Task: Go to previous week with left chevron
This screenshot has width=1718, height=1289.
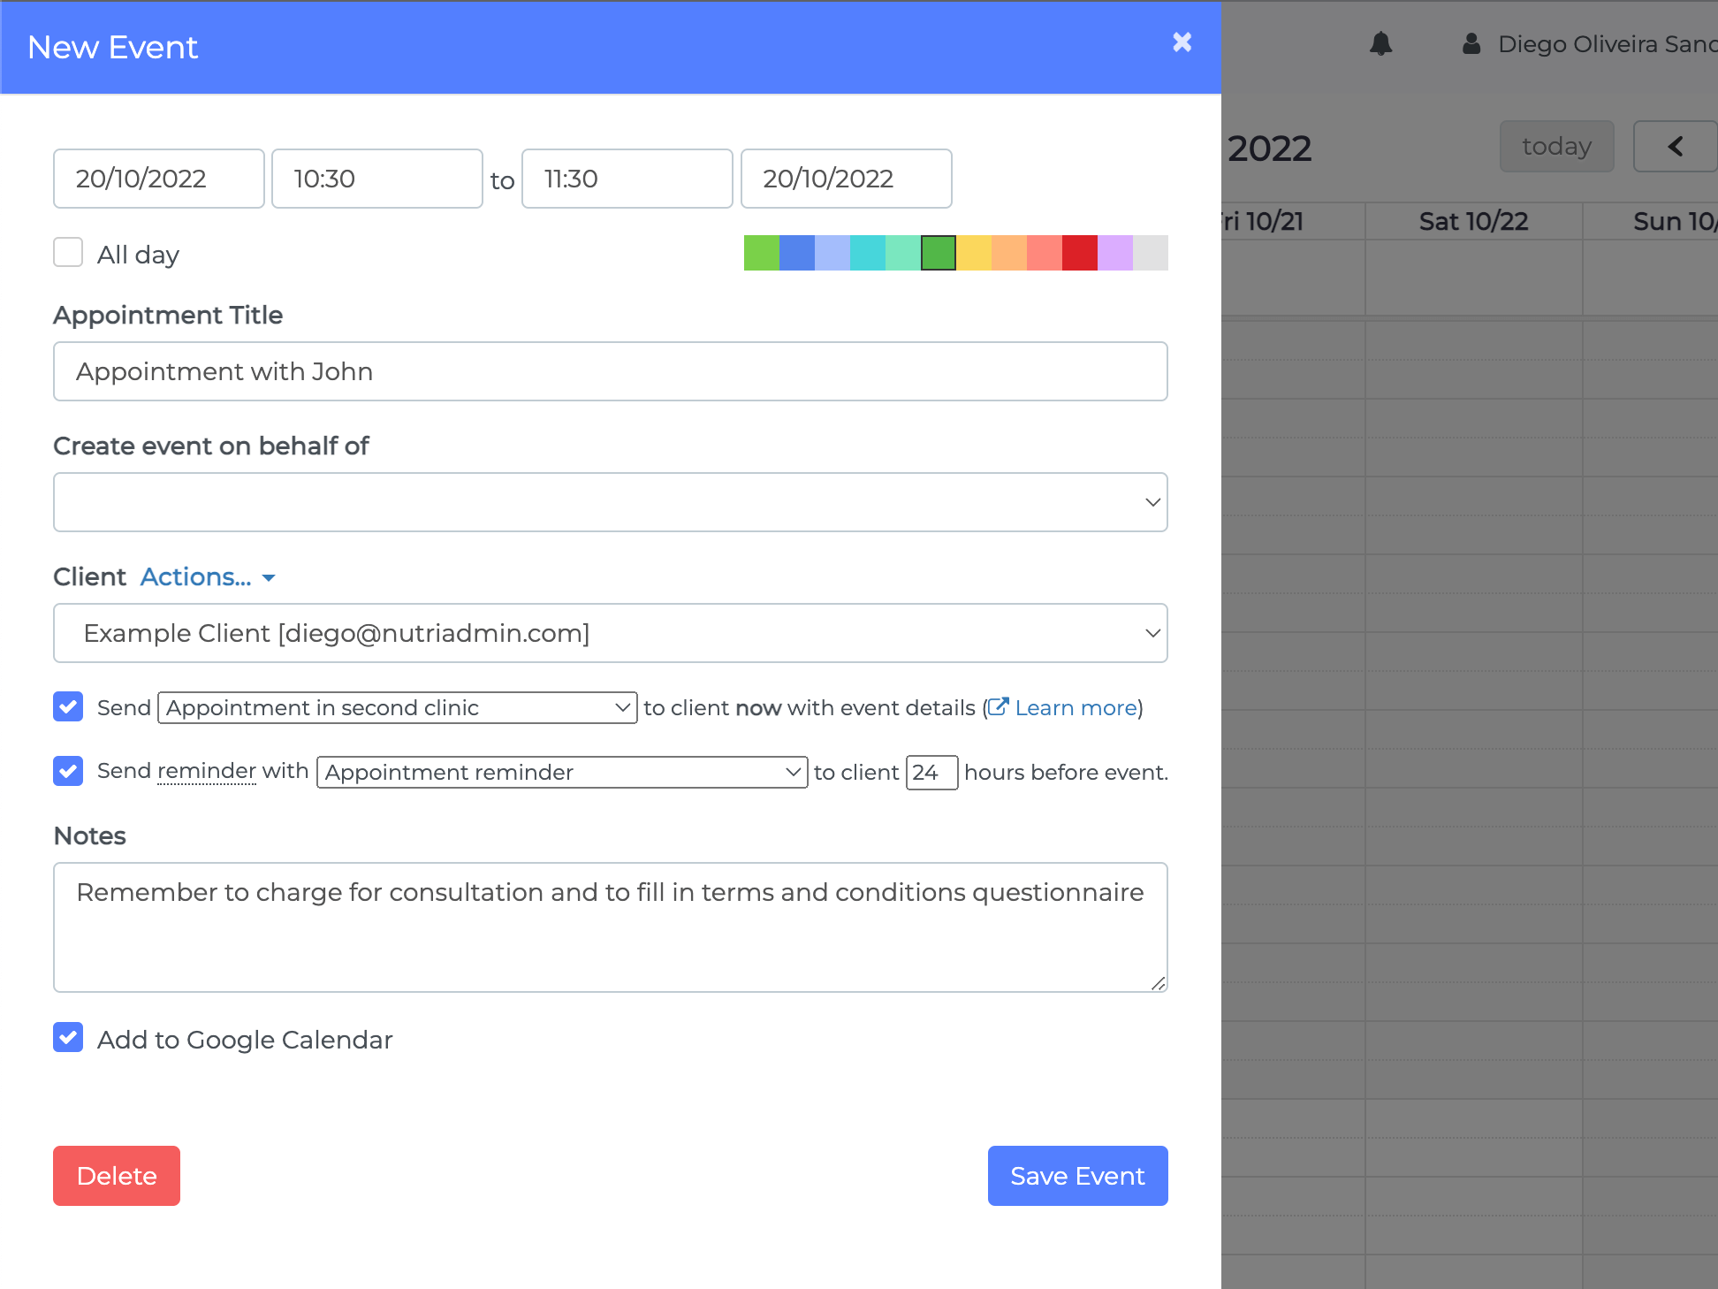Action: (1675, 146)
